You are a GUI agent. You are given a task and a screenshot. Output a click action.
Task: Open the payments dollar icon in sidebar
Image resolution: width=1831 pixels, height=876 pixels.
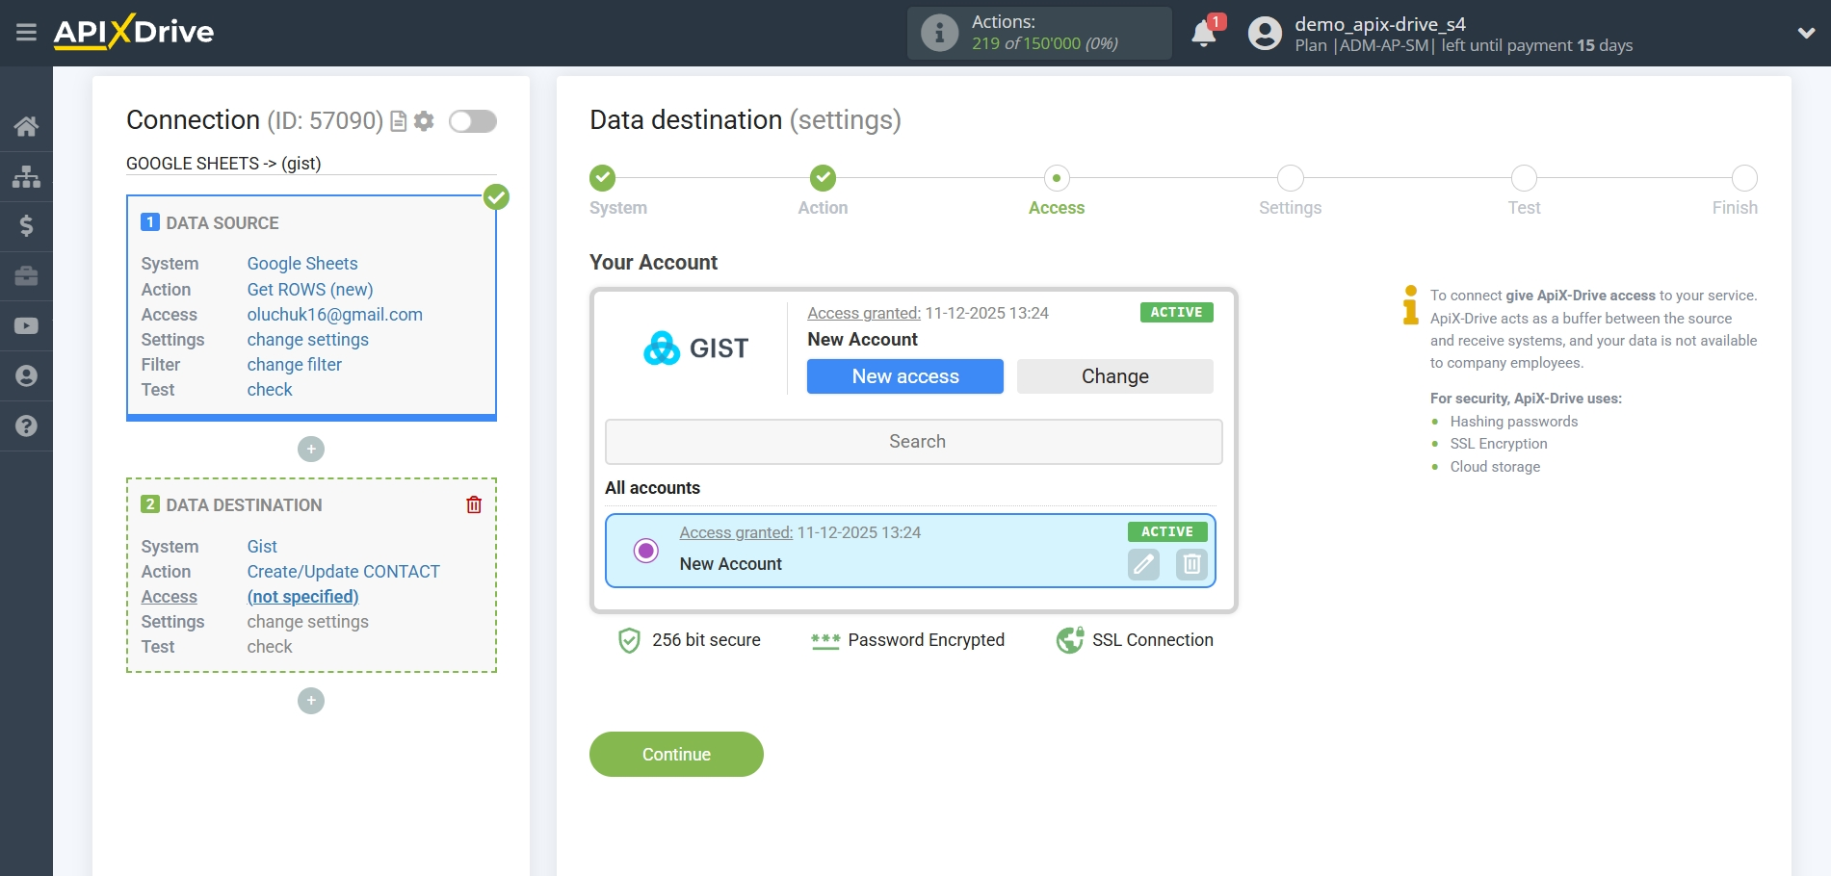[26, 226]
